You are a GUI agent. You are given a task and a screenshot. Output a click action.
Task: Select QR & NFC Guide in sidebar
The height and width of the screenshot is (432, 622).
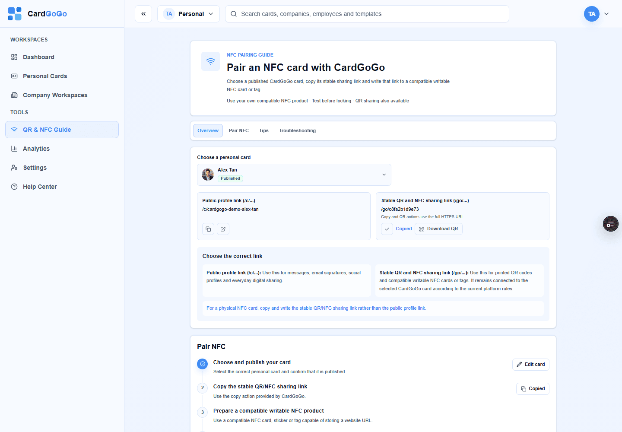tap(62, 130)
